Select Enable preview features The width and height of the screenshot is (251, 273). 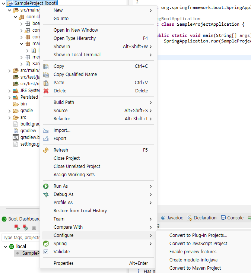(193, 252)
